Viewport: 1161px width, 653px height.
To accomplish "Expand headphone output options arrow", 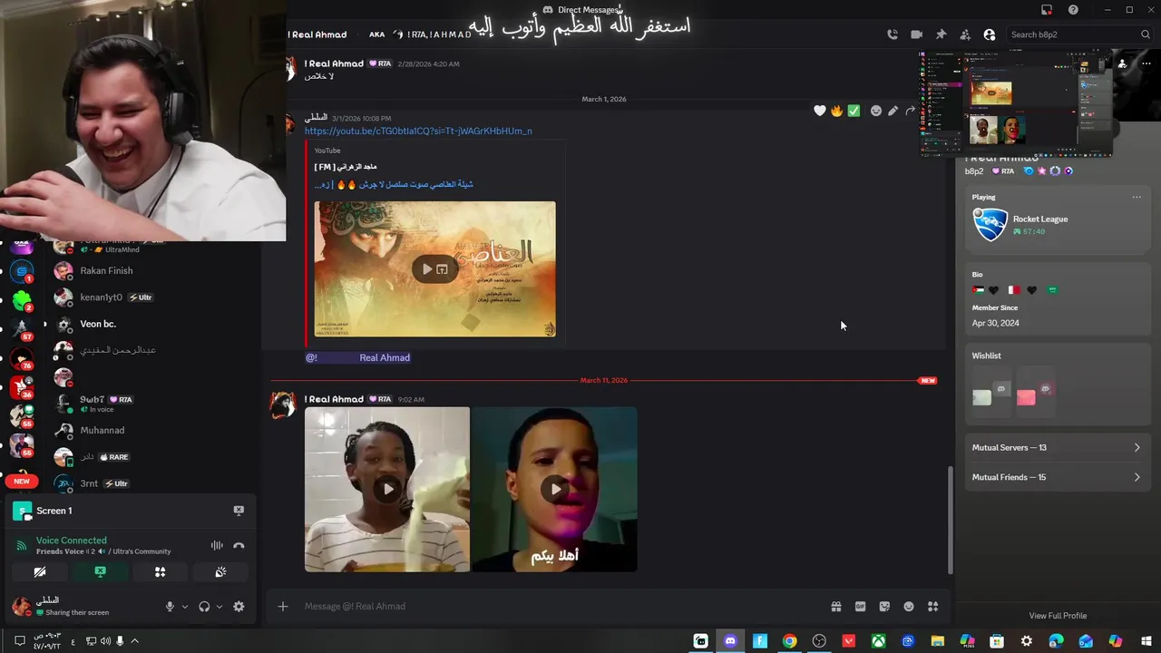I will pyautogui.click(x=220, y=607).
